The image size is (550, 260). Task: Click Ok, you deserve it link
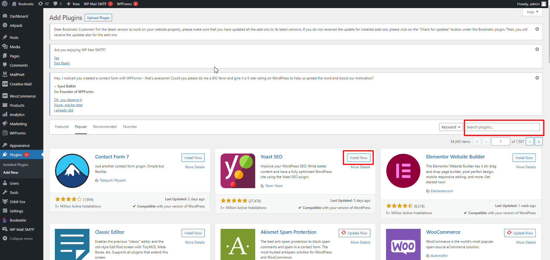68,100
